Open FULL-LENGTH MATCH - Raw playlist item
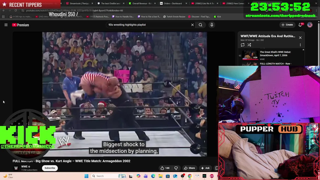The height and width of the screenshot is (180, 320). 275,64
